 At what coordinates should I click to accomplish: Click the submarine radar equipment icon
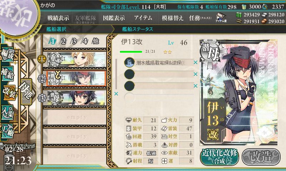pyautogui.click(x=129, y=62)
